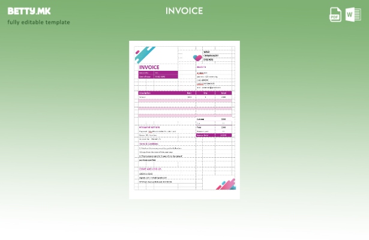Select the purple invoice number and date block
The width and height of the screenshot is (369, 240).
pos(158,74)
